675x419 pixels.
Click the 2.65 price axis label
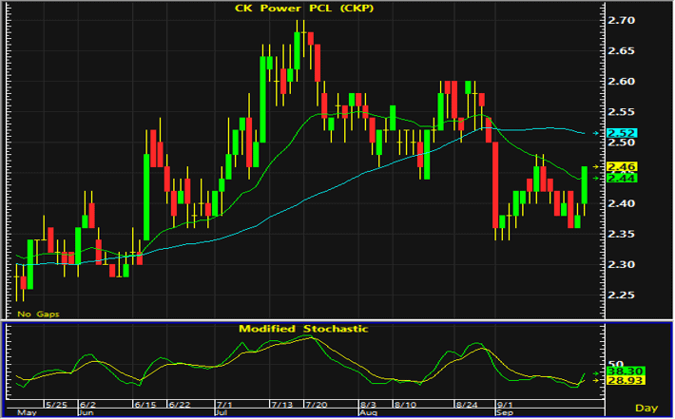click(621, 50)
